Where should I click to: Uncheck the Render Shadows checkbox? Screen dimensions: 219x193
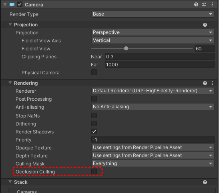click(94, 131)
